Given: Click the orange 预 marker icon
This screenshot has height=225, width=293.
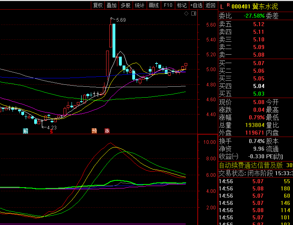Looking at the screenshot, I should [x=94, y=131].
